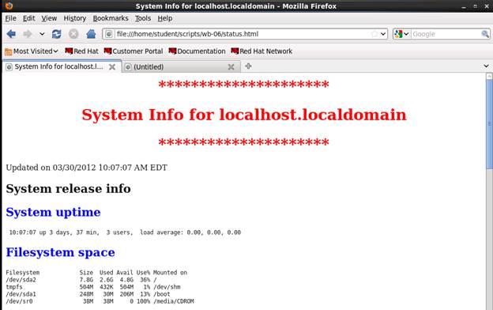Screen dimensions: 493x310
Task: Open the History menu
Action: 75,18
